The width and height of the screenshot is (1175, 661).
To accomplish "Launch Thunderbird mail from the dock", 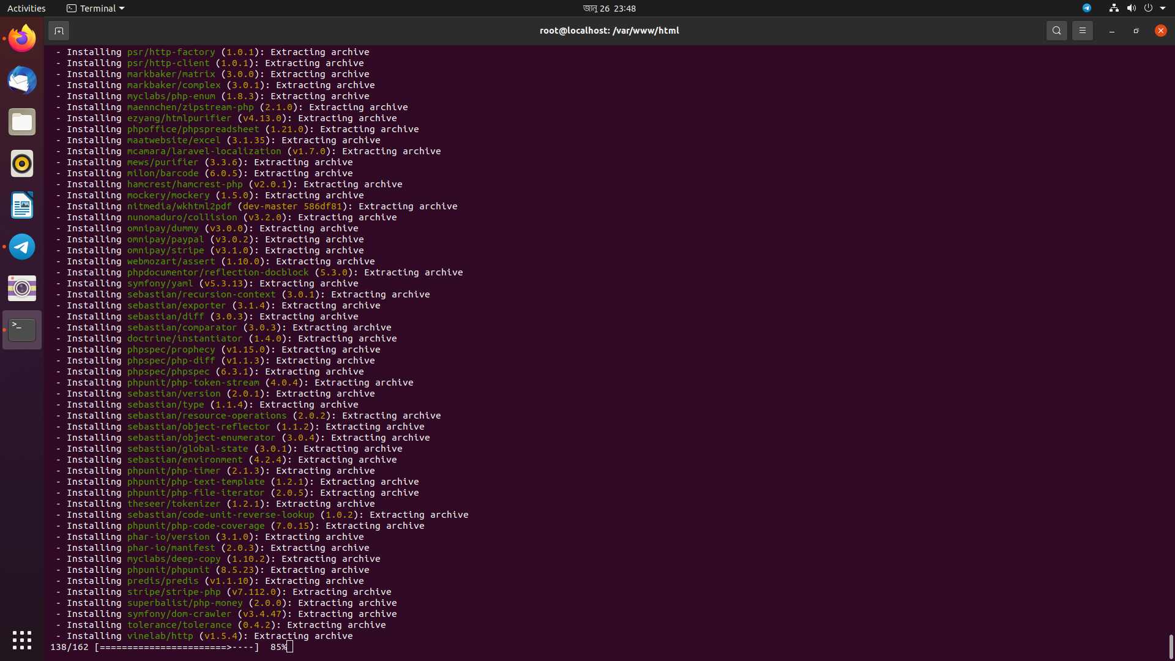I will click(x=22, y=80).
